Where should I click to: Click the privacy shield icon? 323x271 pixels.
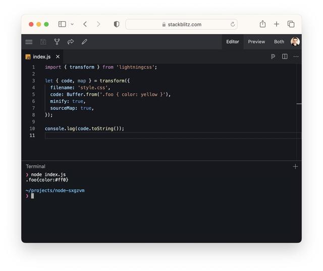tap(117, 24)
